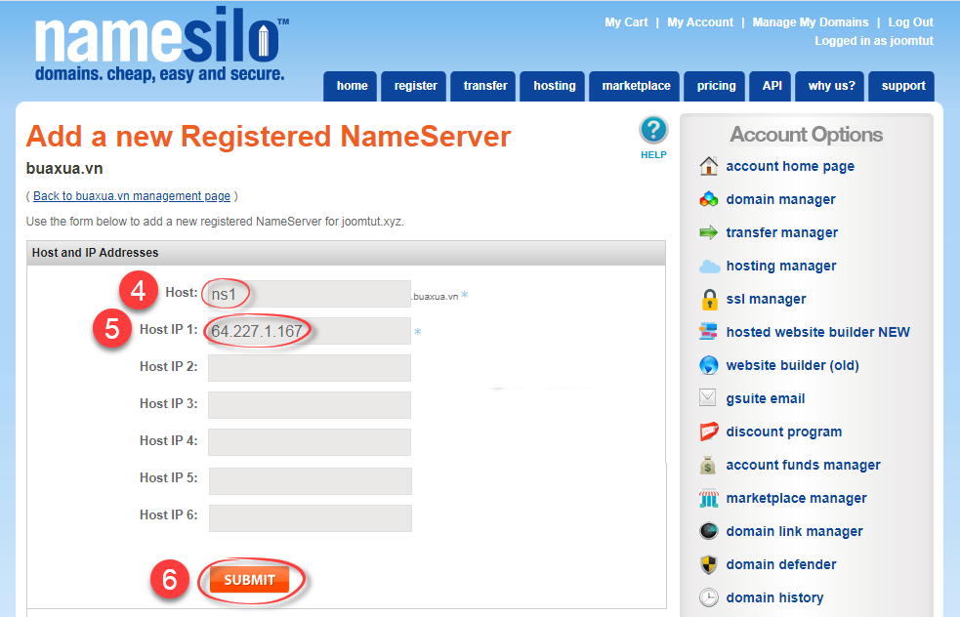The image size is (960, 617).
Task: Click the money bag account funds icon
Action: (708, 466)
